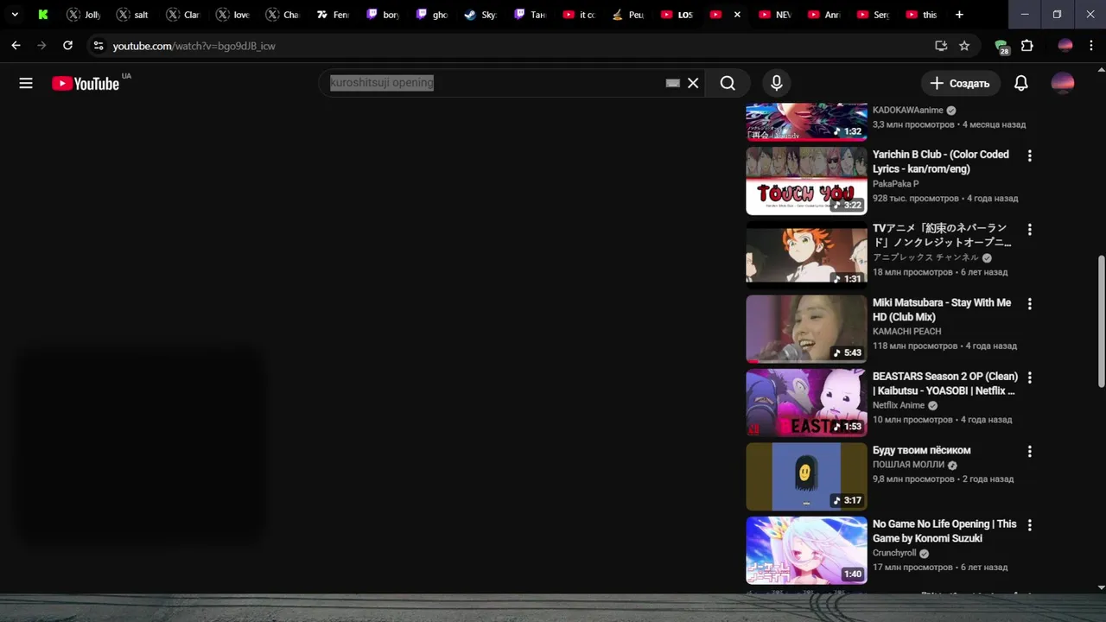
Task: Open the extension with badge 28
Action: pyautogui.click(x=1002, y=47)
